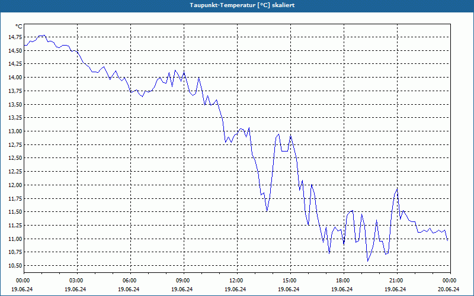The height and width of the screenshot is (296, 474).
Task: Click the y-axis label '12,25'
Action: [15, 172]
